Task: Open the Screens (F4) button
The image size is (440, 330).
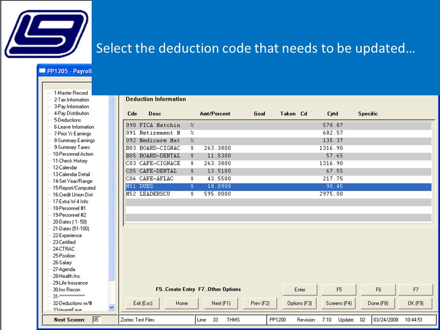Action: tap(339, 303)
